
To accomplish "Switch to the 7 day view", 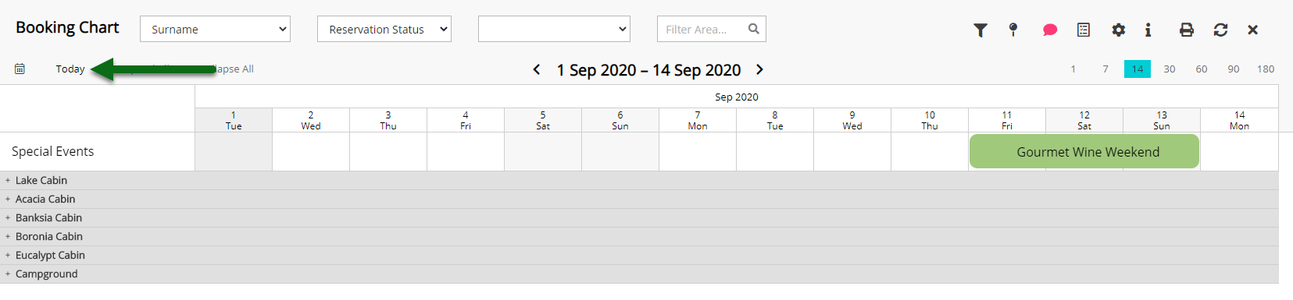I will [x=1105, y=69].
